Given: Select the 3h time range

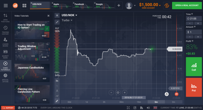Looking at the screenshot, I should 104,102.
